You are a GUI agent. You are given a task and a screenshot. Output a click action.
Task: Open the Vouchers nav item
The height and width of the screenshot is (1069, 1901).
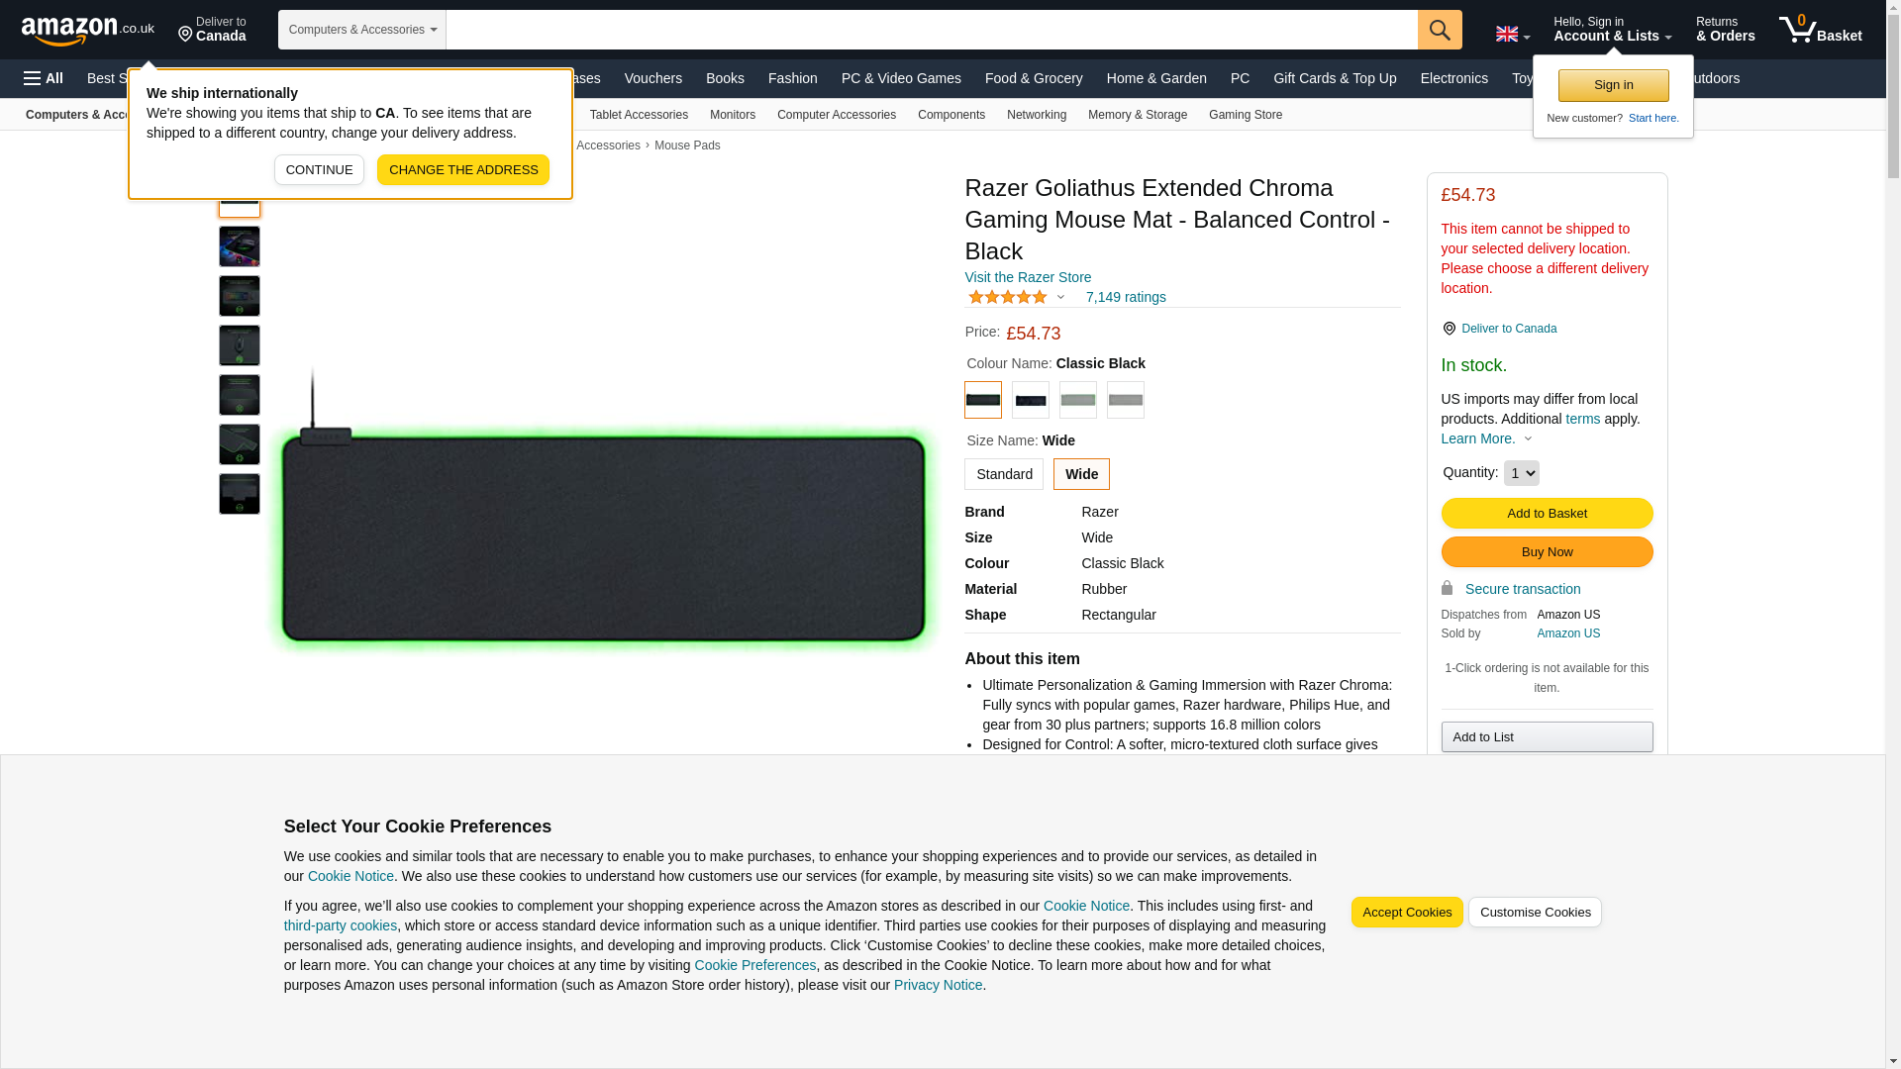(x=653, y=78)
